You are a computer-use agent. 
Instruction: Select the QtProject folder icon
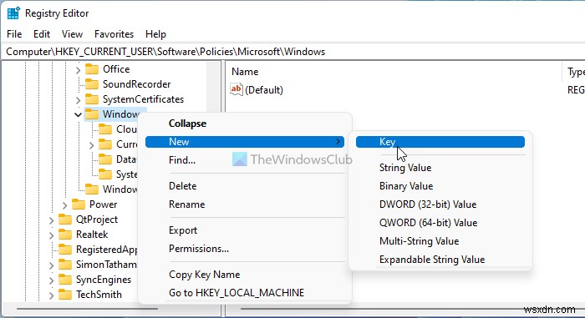tap(65, 220)
